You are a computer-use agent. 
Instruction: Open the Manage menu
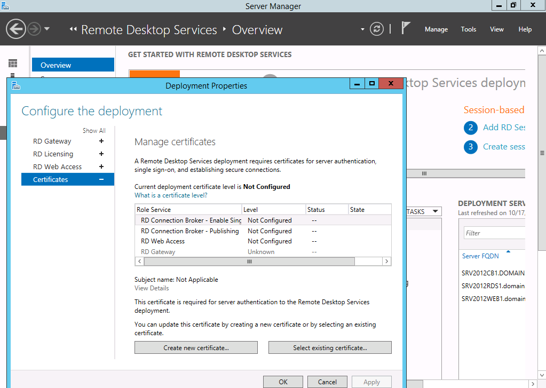(x=436, y=29)
